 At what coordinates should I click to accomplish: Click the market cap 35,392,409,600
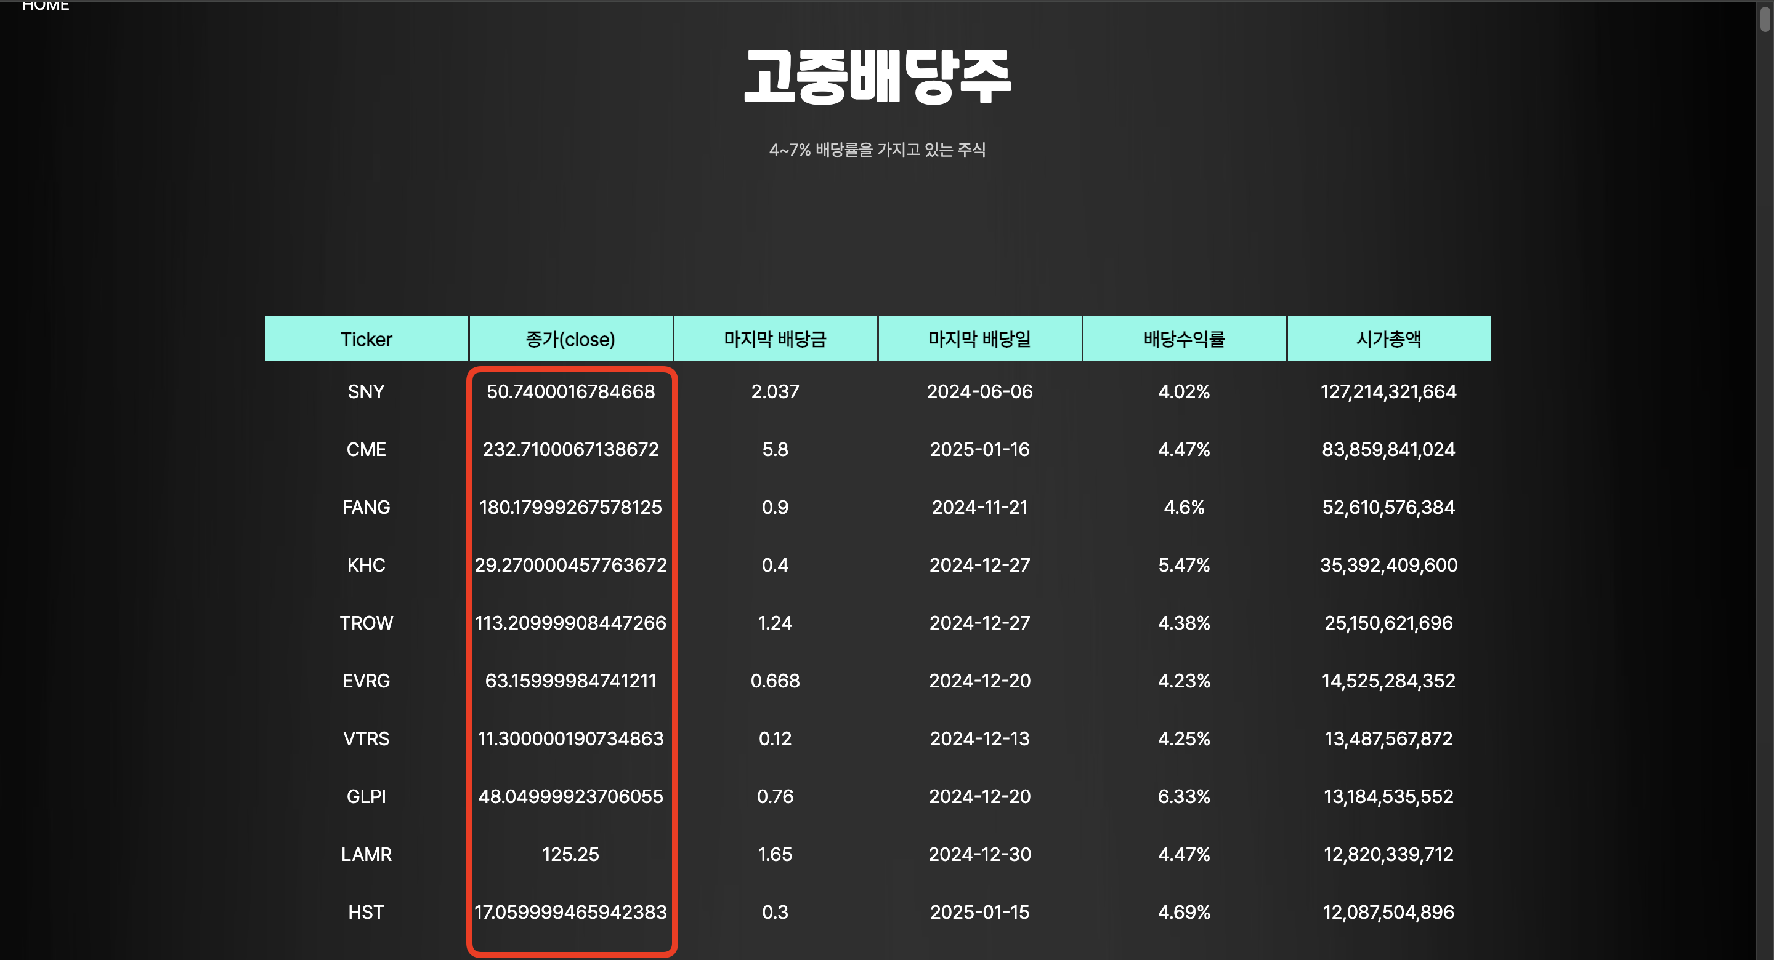pyautogui.click(x=1389, y=565)
